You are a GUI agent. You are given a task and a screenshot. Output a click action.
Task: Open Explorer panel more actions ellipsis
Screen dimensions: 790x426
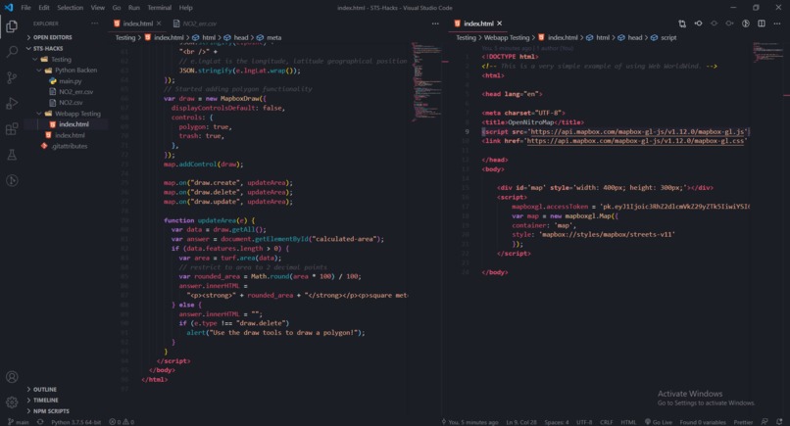click(x=95, y=24)
